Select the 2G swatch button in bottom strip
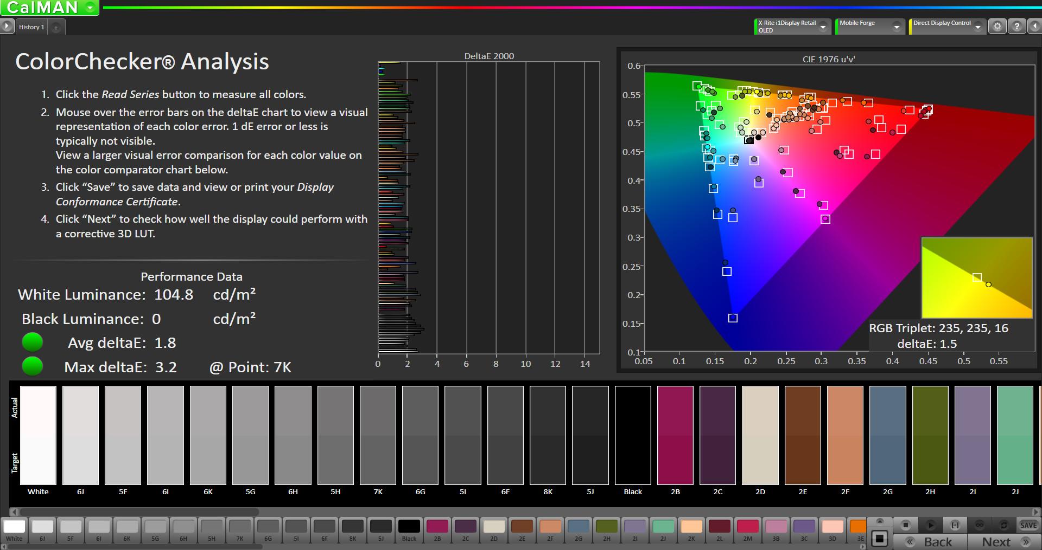The width and height of the screenshot is (1042, 550). (x=579, y=530)
